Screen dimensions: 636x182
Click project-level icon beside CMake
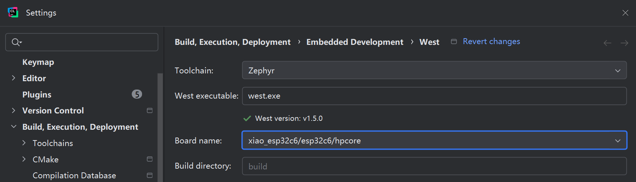150,159
